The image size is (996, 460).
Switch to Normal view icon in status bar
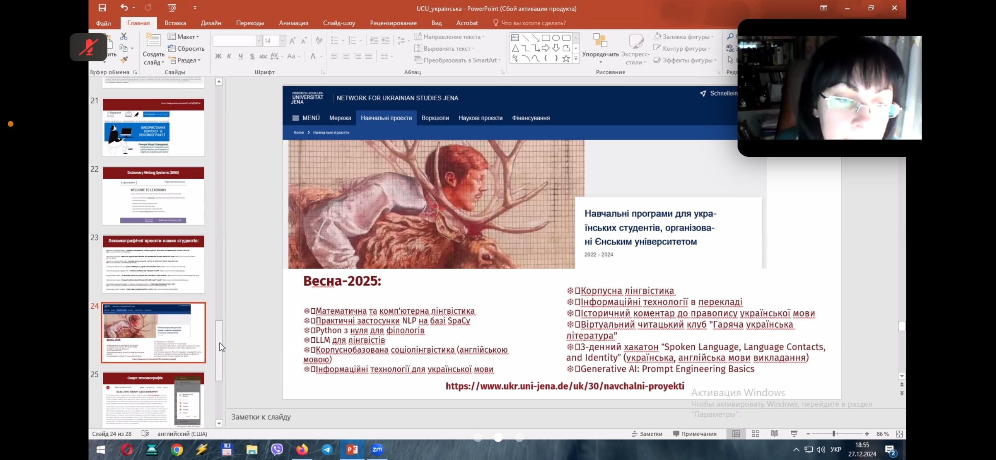[736, 434]
